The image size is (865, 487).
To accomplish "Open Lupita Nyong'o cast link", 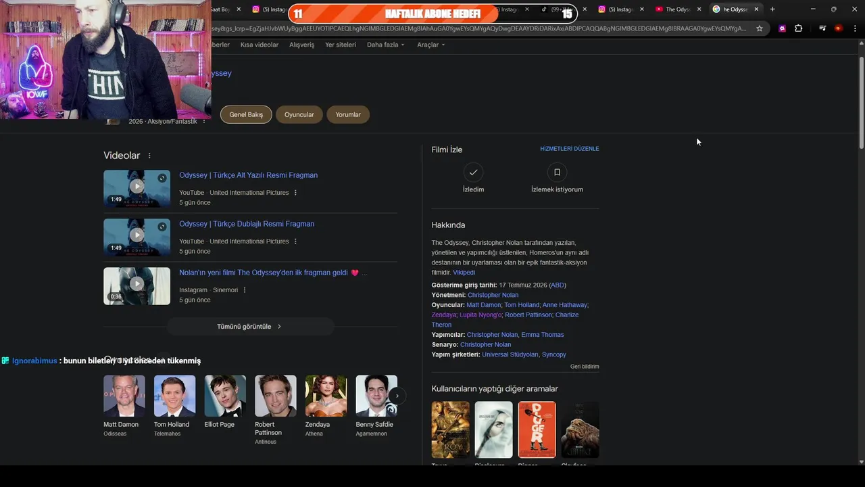I will [x=480, y=315].
